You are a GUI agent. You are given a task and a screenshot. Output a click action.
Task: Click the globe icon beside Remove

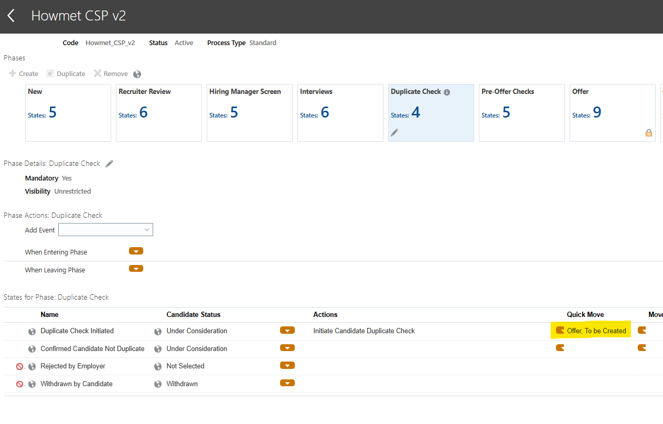pyautogui.click(x=137, y=75)
